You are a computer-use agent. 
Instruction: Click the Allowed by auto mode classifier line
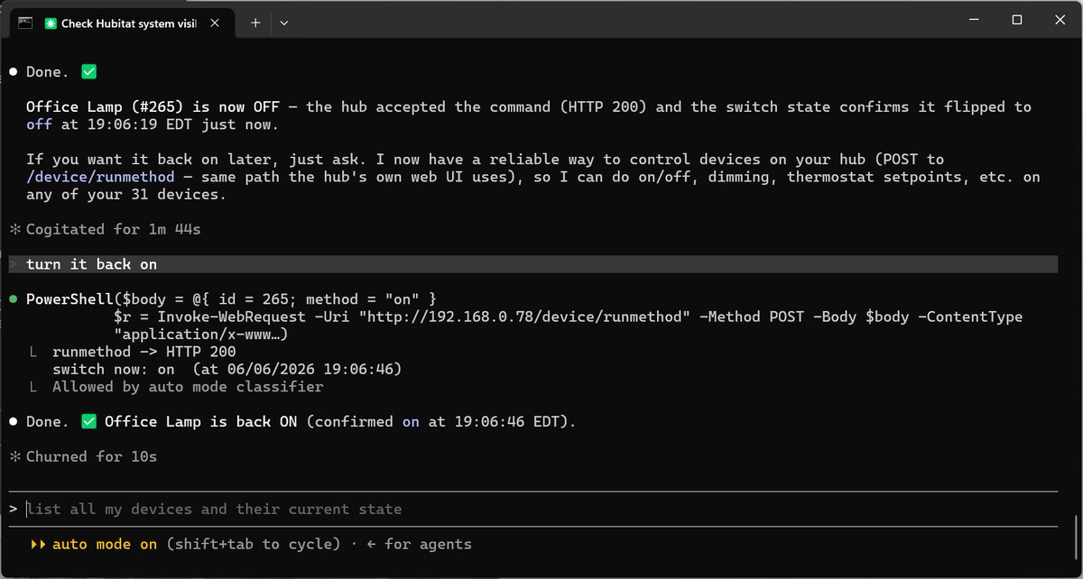point(187,387)
